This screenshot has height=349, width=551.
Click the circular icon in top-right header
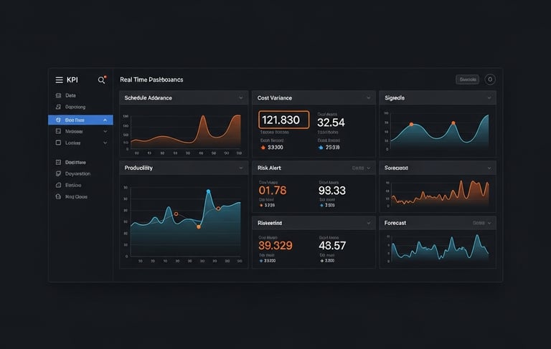pyautogui.click(x=490, y=80)
